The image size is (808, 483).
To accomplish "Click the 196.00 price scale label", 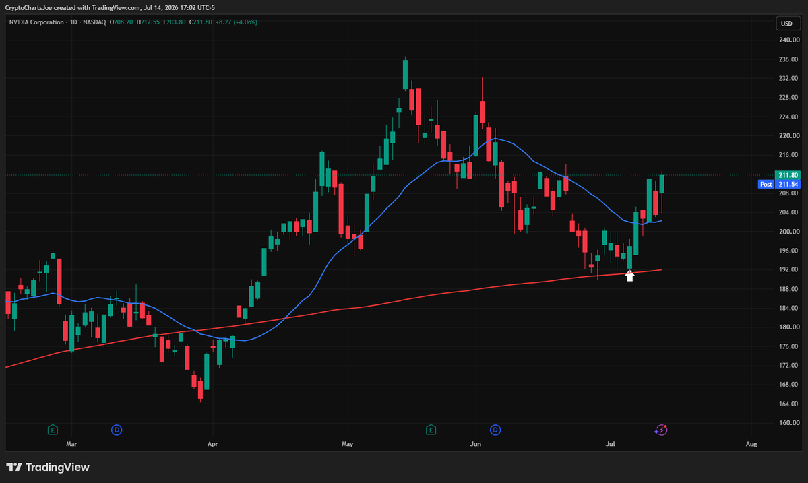I will [x=788, y=251].
